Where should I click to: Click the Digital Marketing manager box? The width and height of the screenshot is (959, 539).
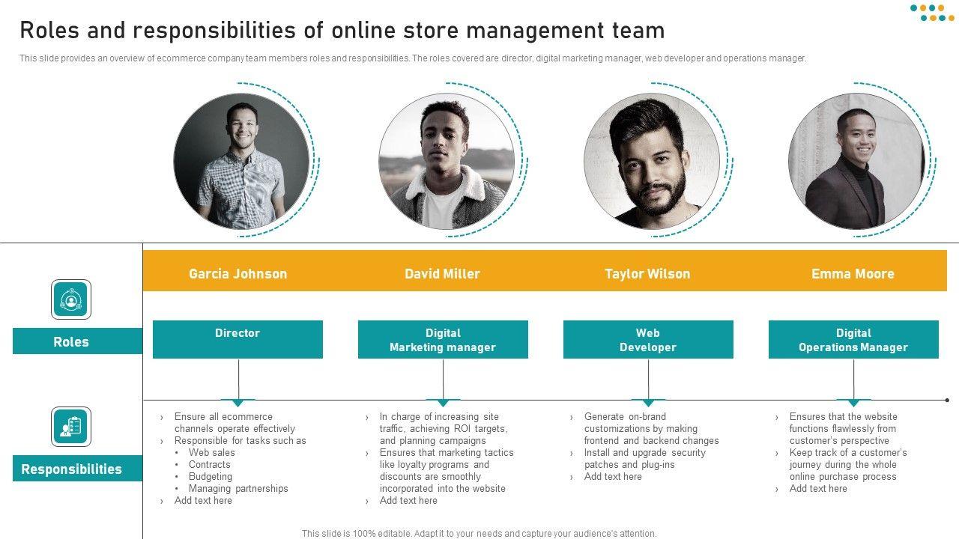443,340
